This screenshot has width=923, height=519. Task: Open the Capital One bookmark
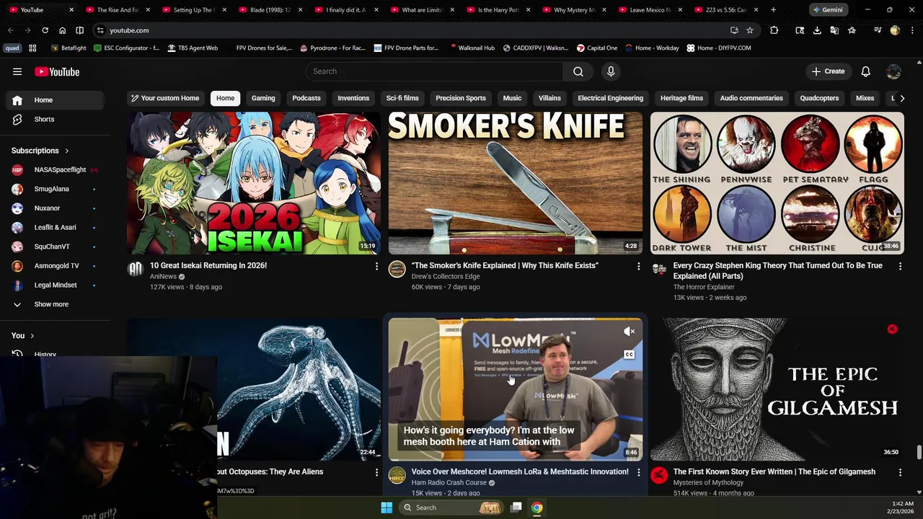point(596,48)
